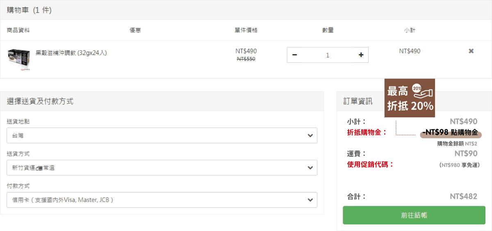Click the truck icon in the delivery method
Screen dimensions: 492x231
click(39, 168)
